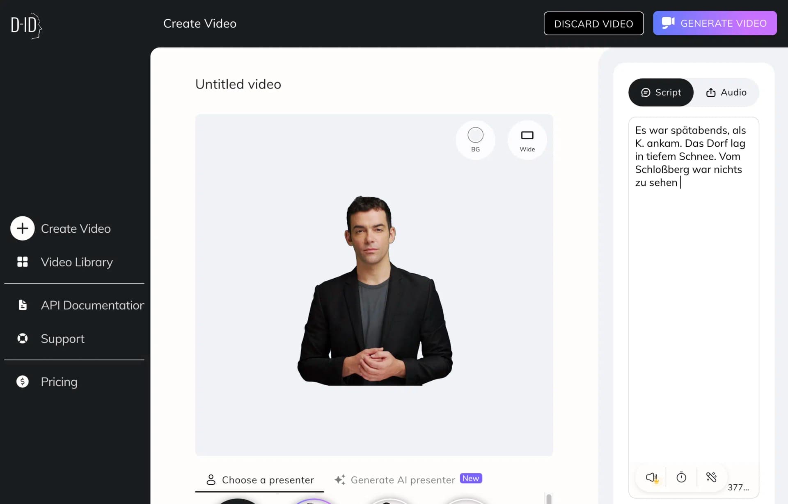788x504 pixels.
Task: Open the Pricing dollar icon
Action: [22, 381]
